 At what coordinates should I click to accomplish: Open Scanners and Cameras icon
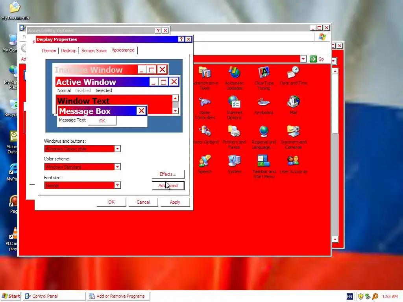point(293,137)
